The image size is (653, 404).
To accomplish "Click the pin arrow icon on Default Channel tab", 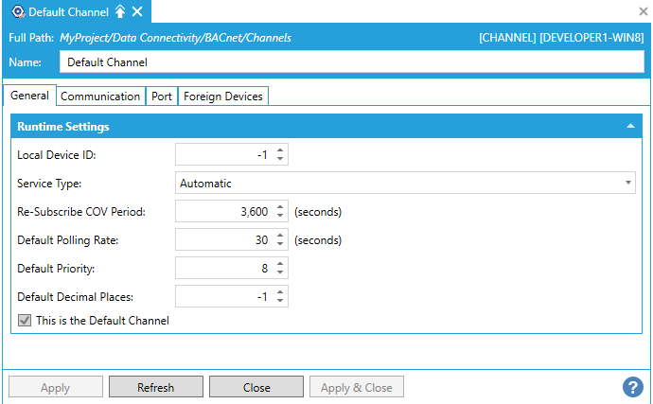I will [x=119, y=11].
